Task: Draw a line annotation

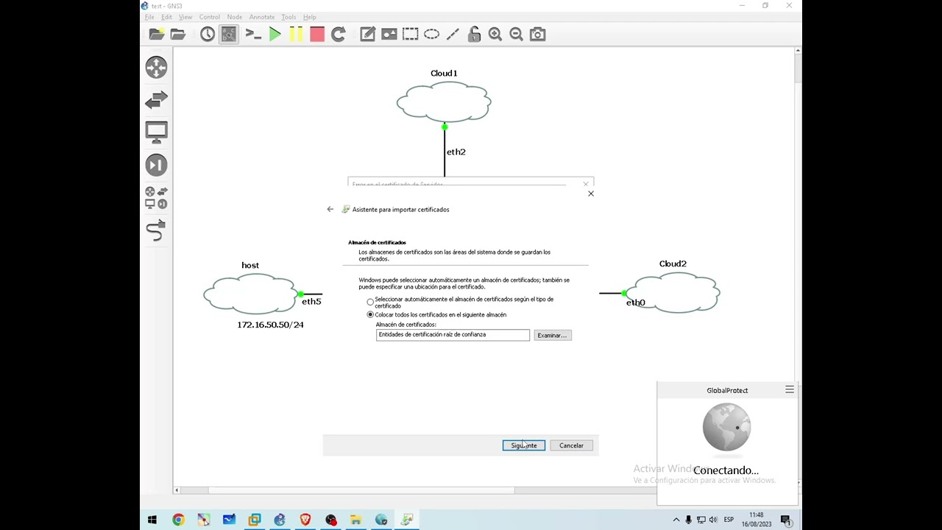Action: click(453, 34)
